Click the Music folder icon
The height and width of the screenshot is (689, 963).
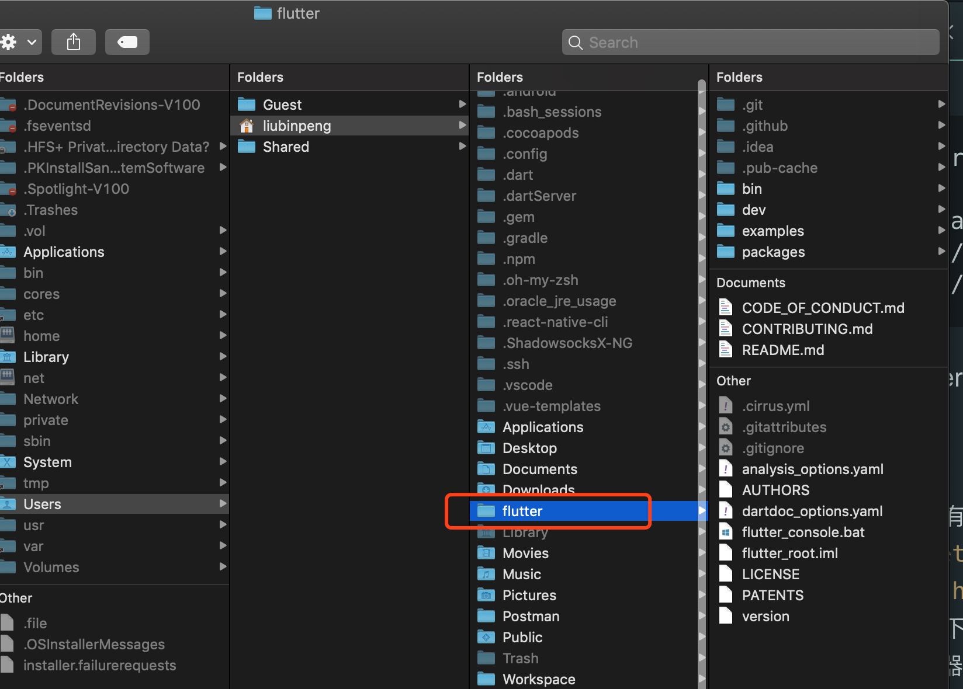(x=486, y=574)
